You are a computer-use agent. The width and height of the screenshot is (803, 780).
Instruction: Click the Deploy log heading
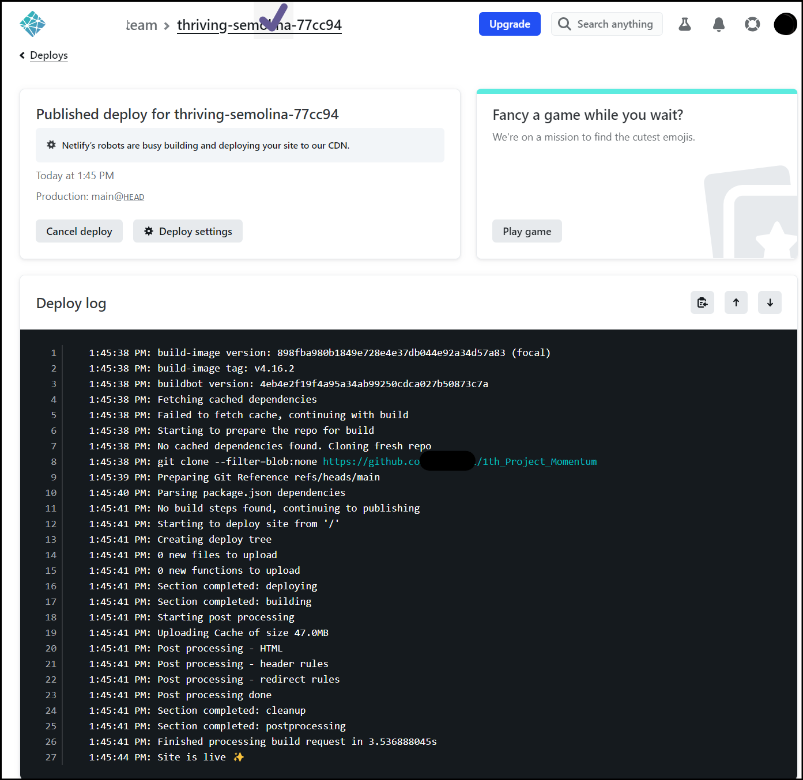point(71,303)
